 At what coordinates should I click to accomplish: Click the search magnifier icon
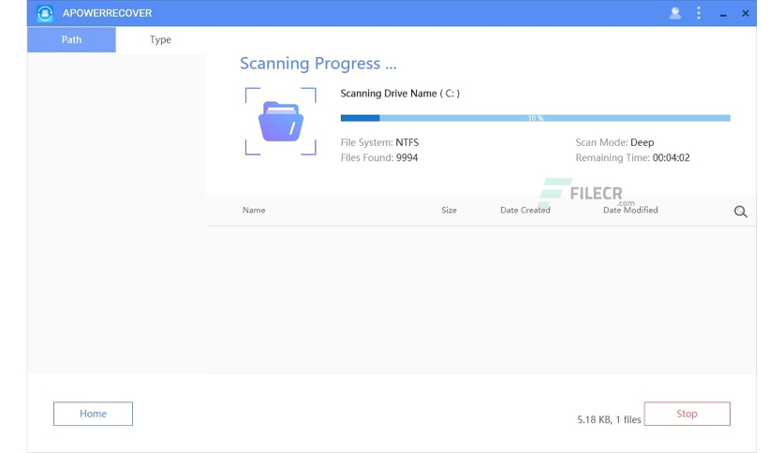[741, 212]
